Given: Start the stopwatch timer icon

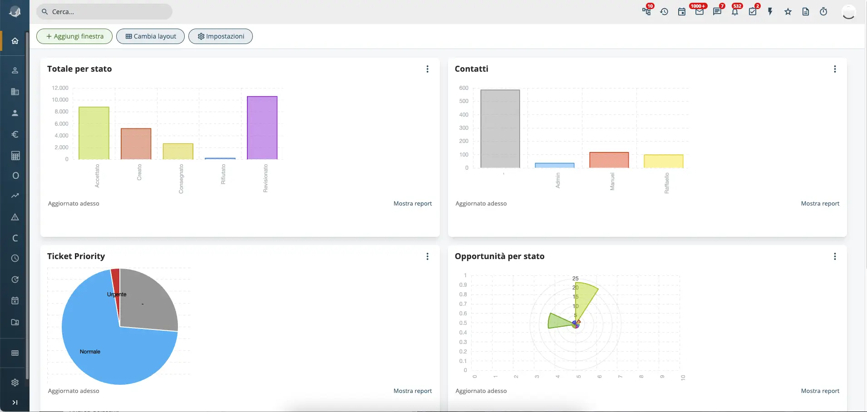Looking at the screenshot, I should tap(823, 12).
